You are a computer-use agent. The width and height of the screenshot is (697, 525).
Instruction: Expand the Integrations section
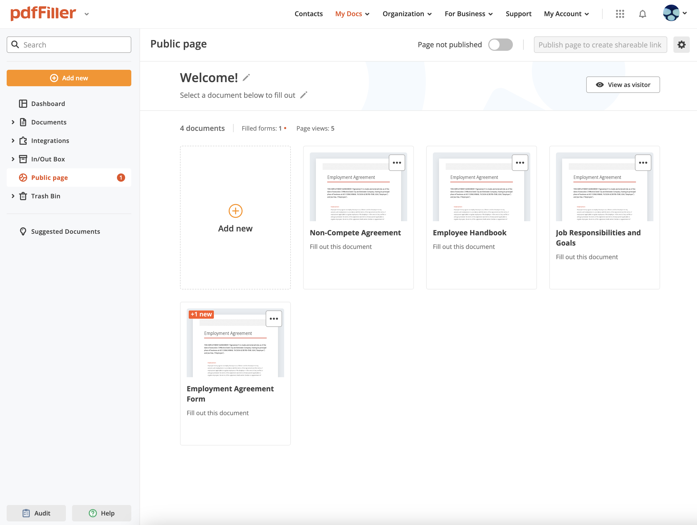click(13, 141)
